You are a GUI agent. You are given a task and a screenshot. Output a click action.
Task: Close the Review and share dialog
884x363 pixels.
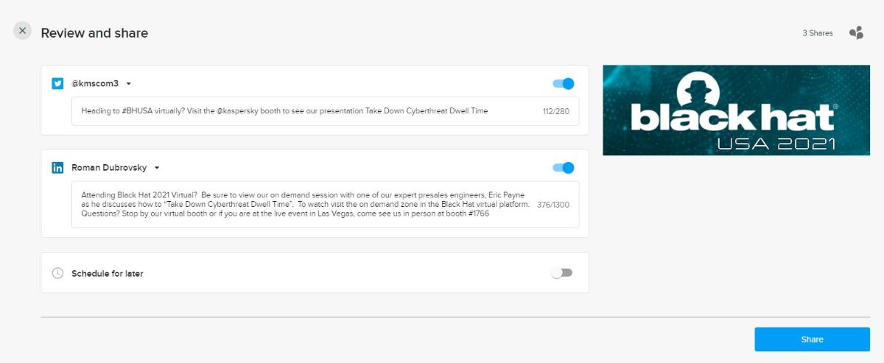click(x=22, y=30)
